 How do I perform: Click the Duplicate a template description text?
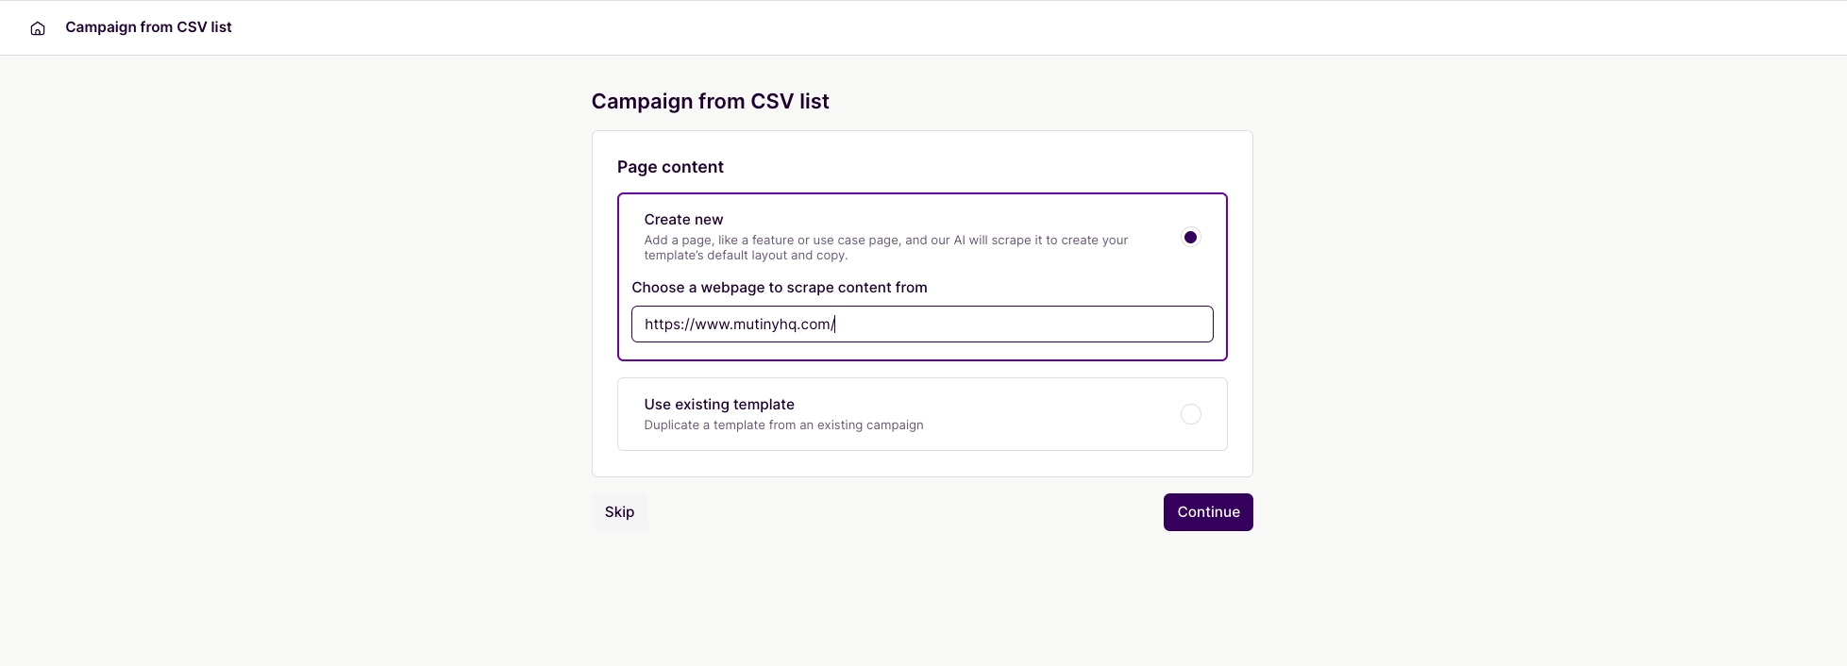[783, 425]
